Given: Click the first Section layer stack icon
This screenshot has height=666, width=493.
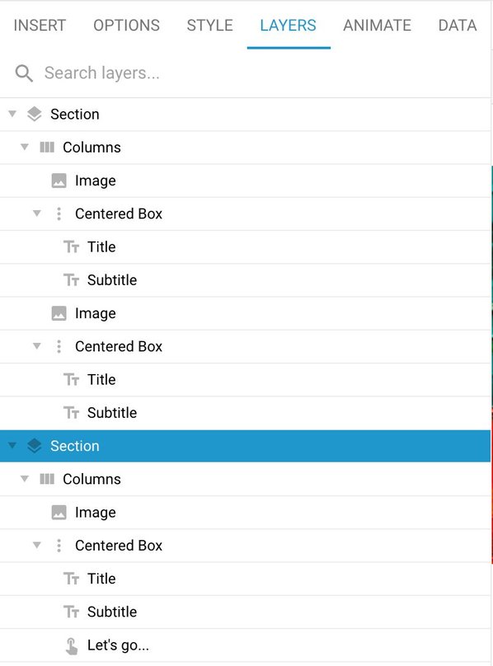Looking at the screenshot, I should (x=34, y=114).
